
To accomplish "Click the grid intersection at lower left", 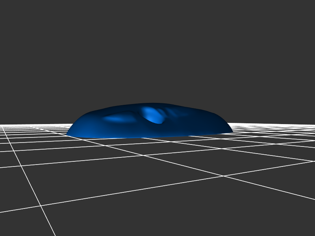I will point(41,205).
